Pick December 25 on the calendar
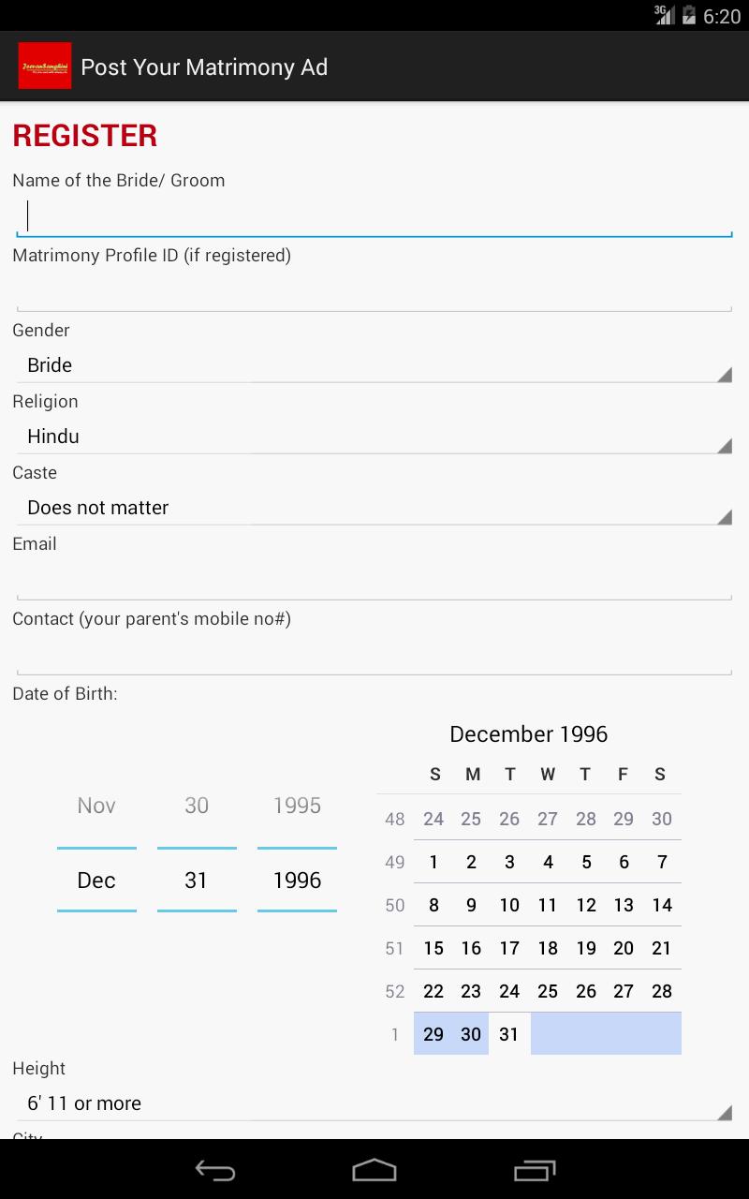Image resolution: width=749 pixels, height=1199 pixels. pyautogui.click(x=548, y=991)
